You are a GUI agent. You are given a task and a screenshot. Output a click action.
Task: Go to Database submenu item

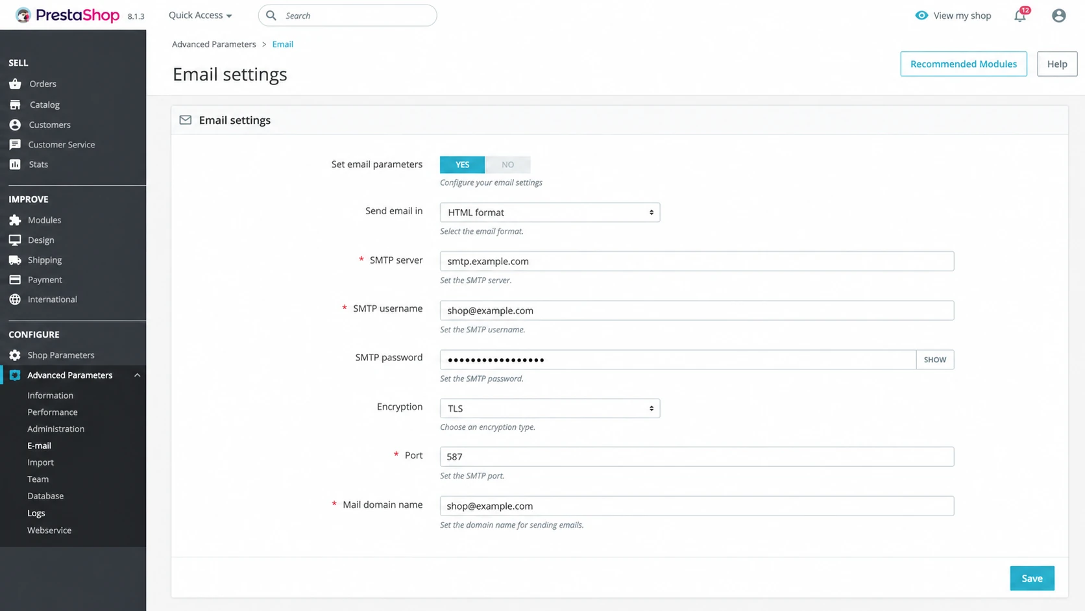pos(45,496)
